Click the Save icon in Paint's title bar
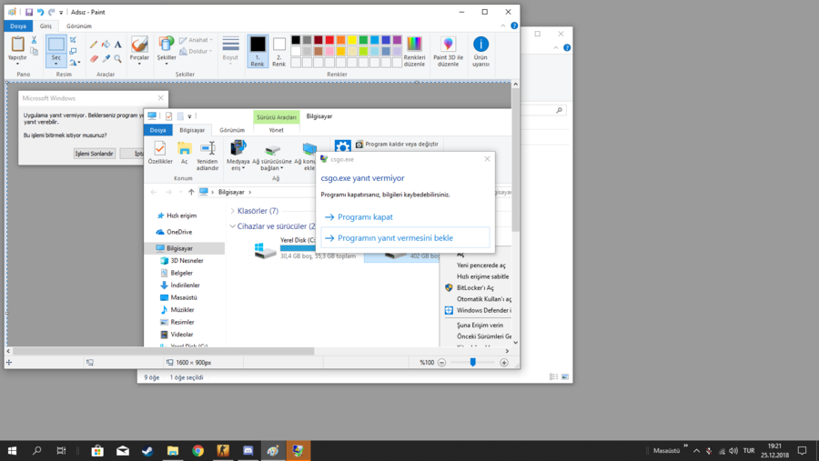 (x=29, y=12)
